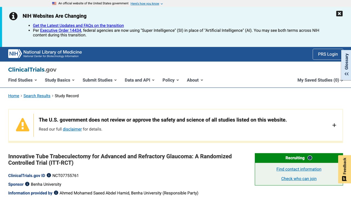Expand the About menu
This screenshot has width=351, height=197.
195,80
